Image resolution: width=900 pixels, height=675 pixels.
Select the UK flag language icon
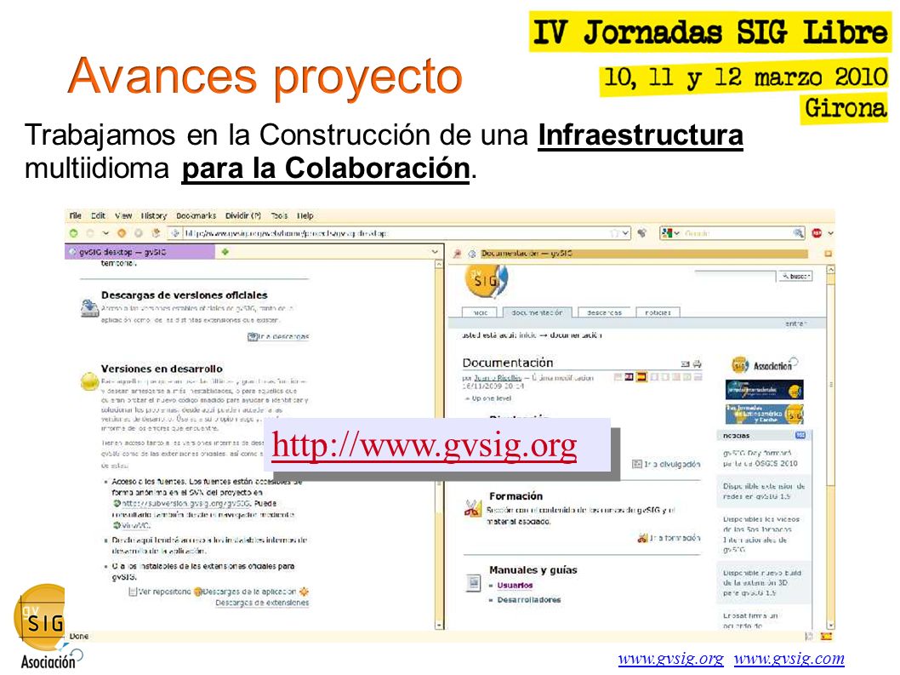coord(629,377)
